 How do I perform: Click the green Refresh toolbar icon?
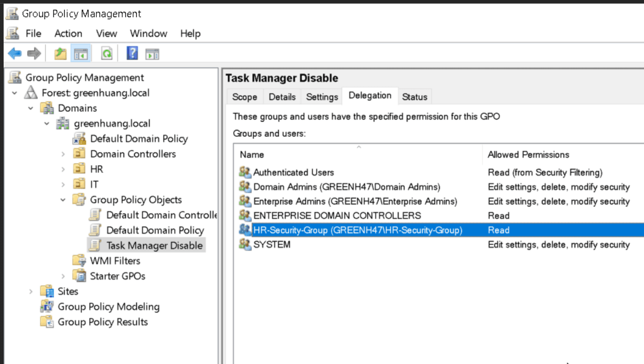point(107,53)
